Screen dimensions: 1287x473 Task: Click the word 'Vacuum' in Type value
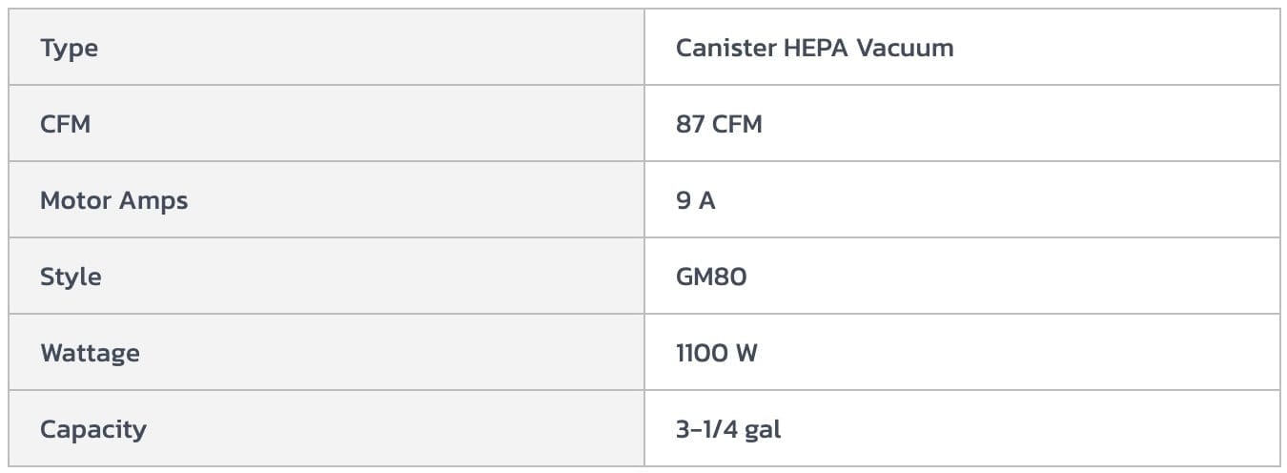[x=905, y=48]
